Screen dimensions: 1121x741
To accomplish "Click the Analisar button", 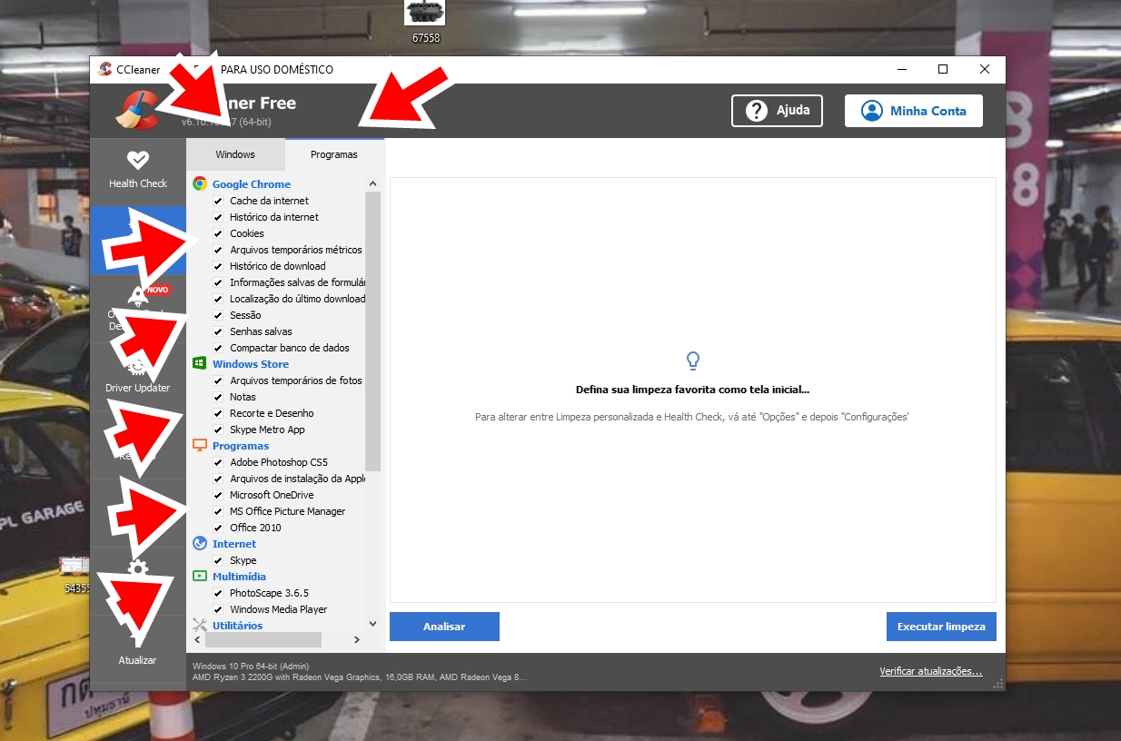I will pos(444,627).
